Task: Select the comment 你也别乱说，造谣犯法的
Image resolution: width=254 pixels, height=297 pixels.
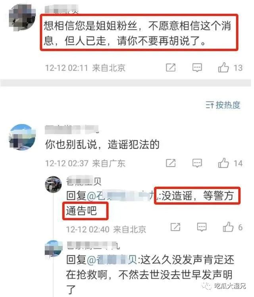Action: [x=102, y=144]
